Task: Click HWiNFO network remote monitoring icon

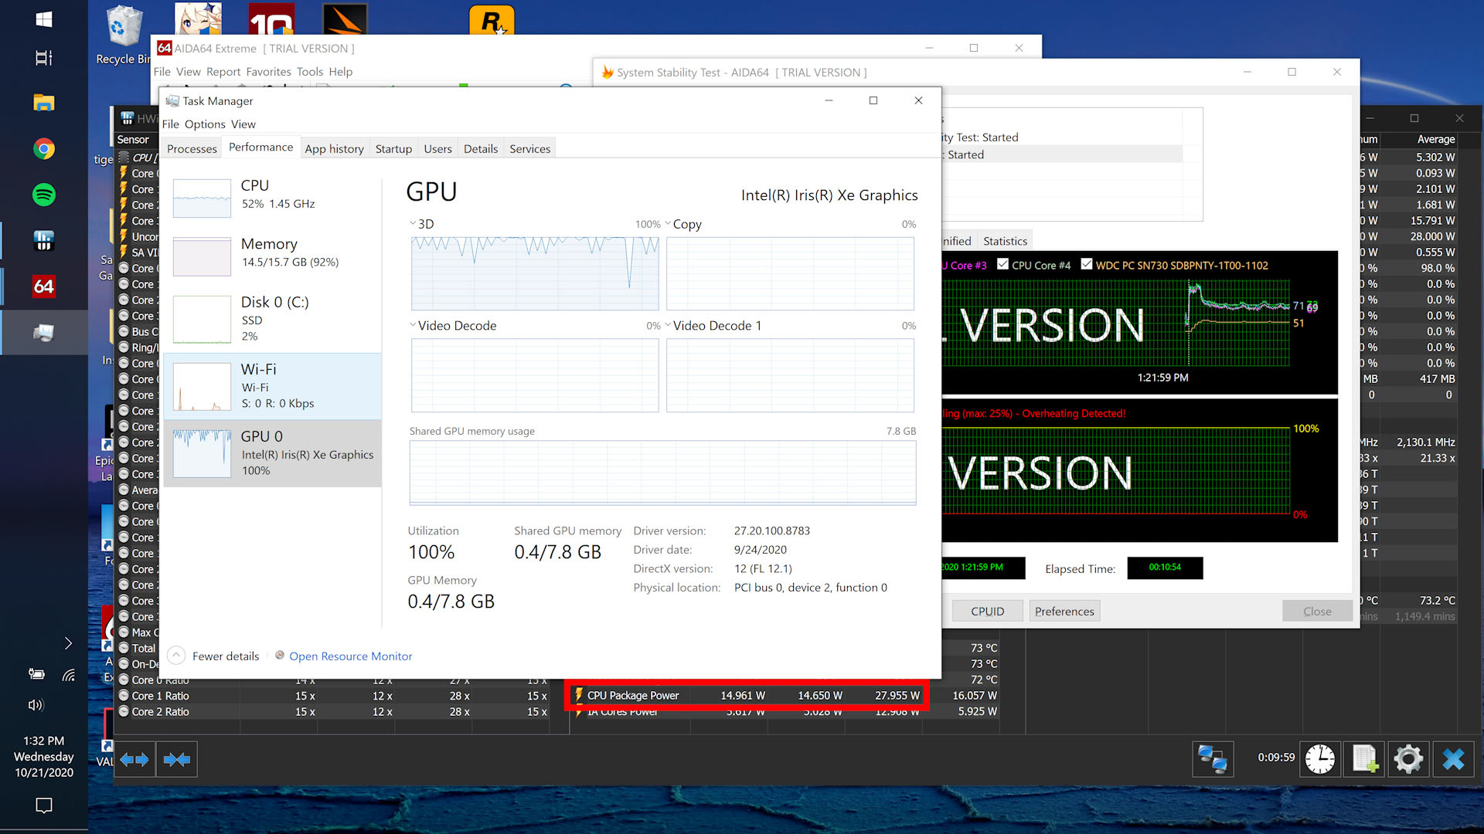Action: coord(1213,759)
